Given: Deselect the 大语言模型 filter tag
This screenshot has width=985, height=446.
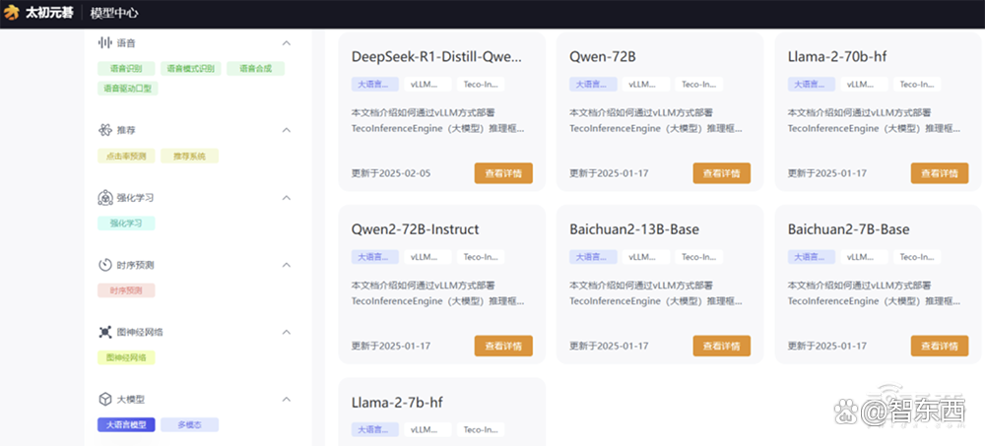Looking at the screenshot, I should pos(126,424).
